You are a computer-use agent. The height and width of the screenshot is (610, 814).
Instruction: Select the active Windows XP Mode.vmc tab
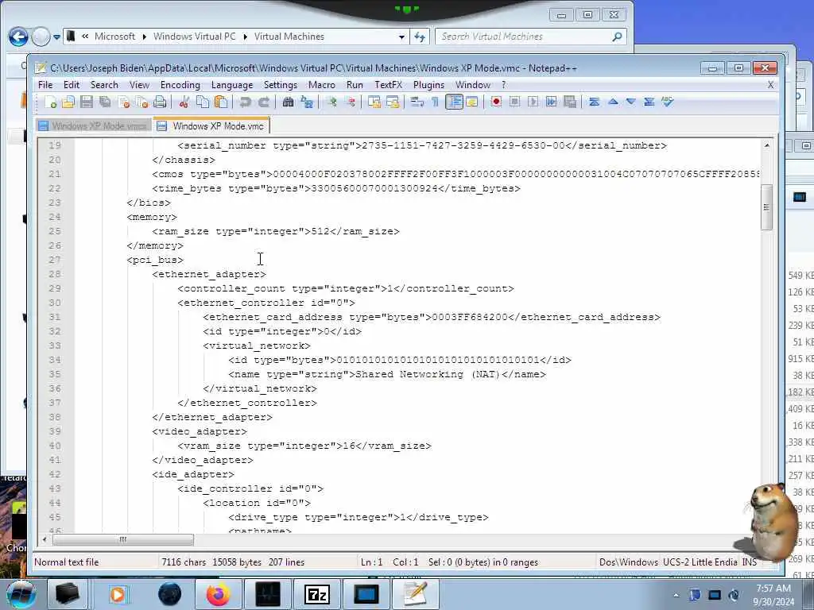pyautogui.click(x=211, y=125)
